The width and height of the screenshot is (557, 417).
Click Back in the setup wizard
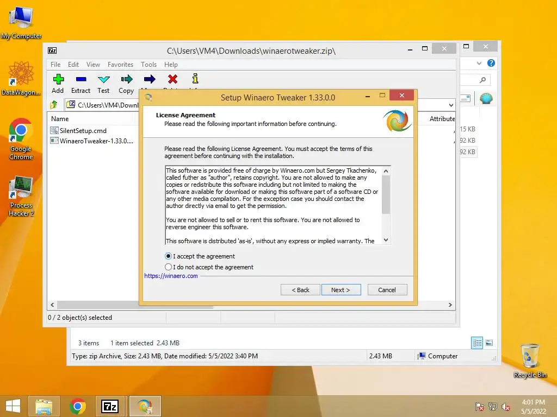coord(300,290)
